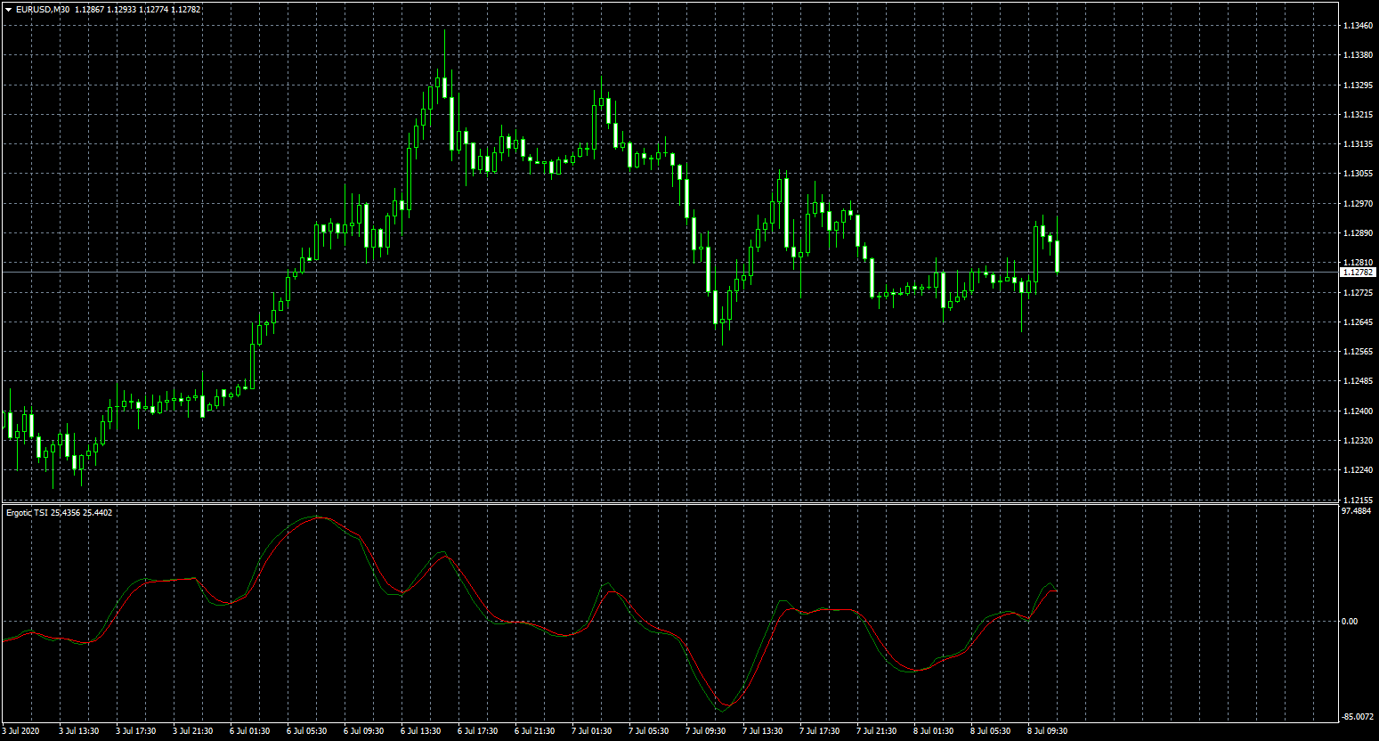Click the 1.12890 price scale label
This screenshot has height=741, width=1379.
(1358, 233)
